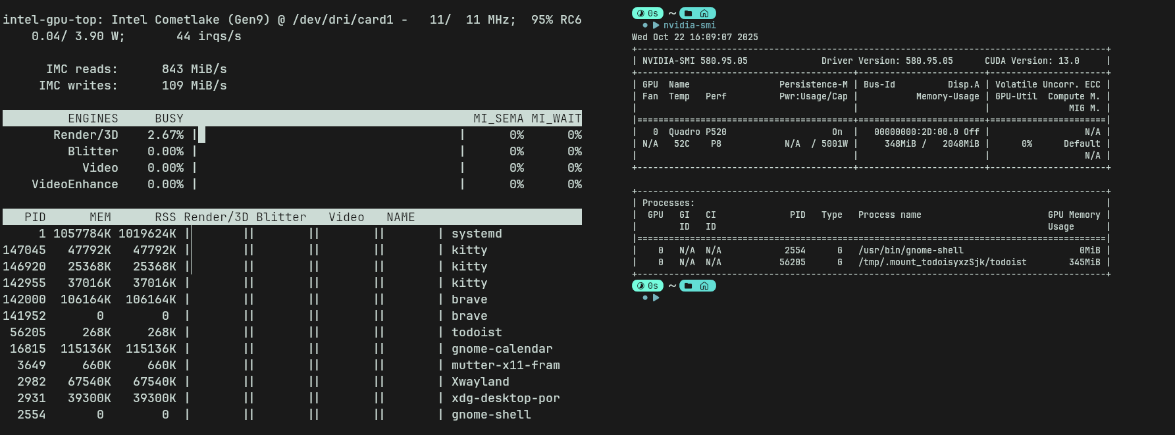Click the todoist process name in intel-gpu-top
Screen dimensions: 1175x435
click(477, 332)
